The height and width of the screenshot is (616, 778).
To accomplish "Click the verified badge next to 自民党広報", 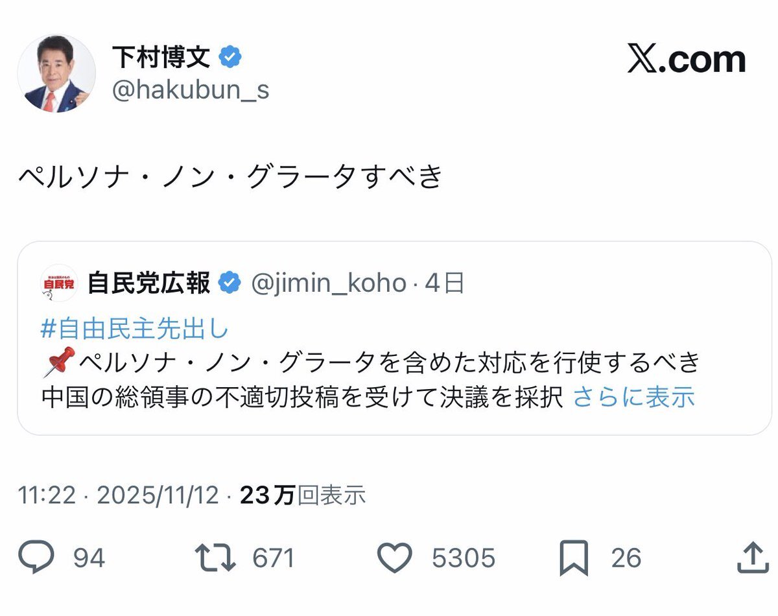I will click(230, 283).
